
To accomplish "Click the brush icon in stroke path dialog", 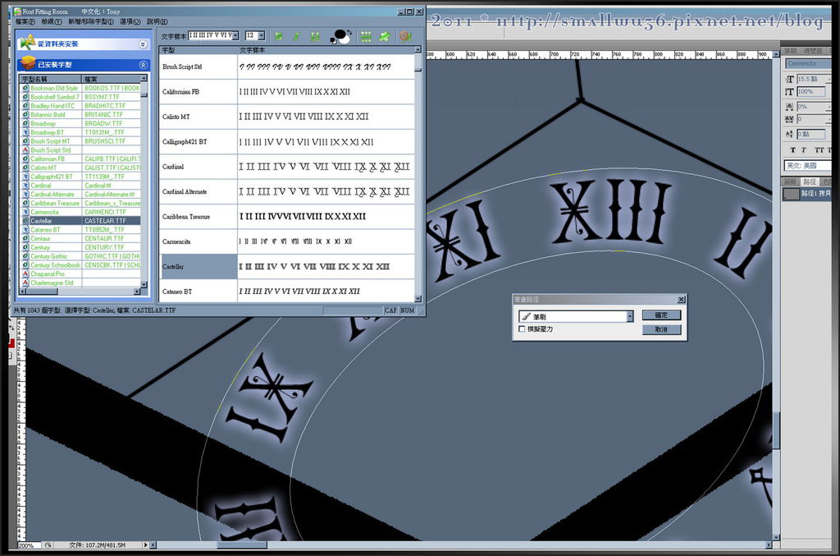I will pos(527,316).
